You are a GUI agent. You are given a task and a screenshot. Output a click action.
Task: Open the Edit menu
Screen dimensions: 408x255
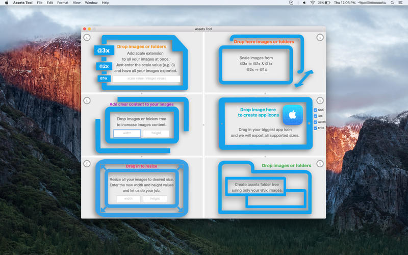(x=49, y=3)
